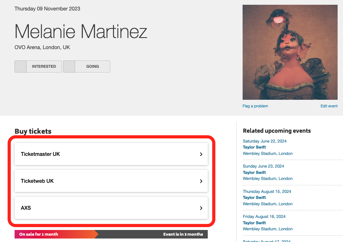This screenshot has width=343, height=242.
Task: Click the Event is in 3 months bar segment
Action: (x=183, y=234)
